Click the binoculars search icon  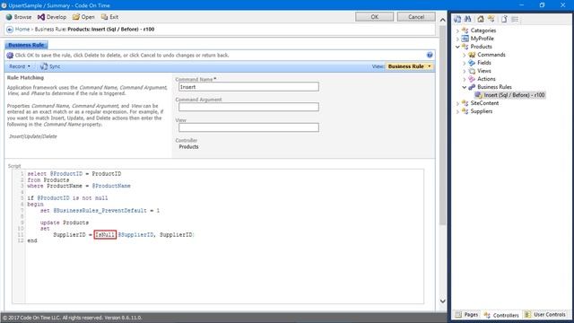coord(468,19)
